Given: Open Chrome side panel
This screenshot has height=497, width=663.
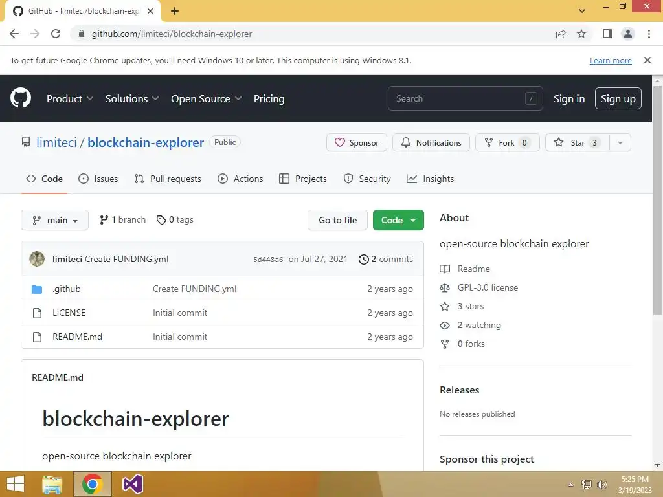Looking at the screenshot, I should 607,34.
